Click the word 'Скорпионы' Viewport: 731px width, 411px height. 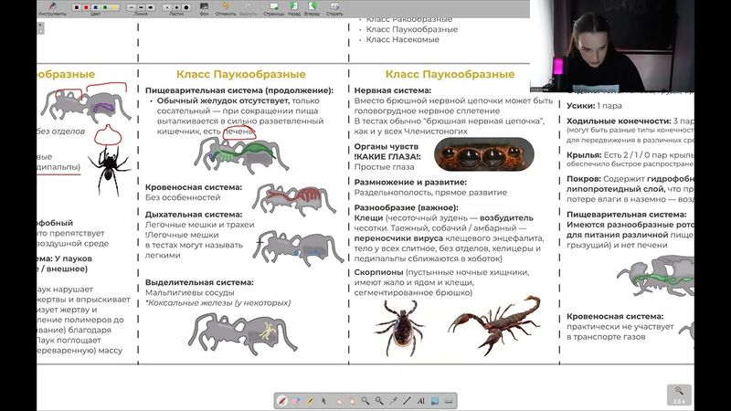[378, 272]
